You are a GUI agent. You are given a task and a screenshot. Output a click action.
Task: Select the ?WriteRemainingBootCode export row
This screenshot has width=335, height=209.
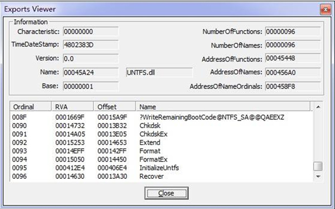161,117
